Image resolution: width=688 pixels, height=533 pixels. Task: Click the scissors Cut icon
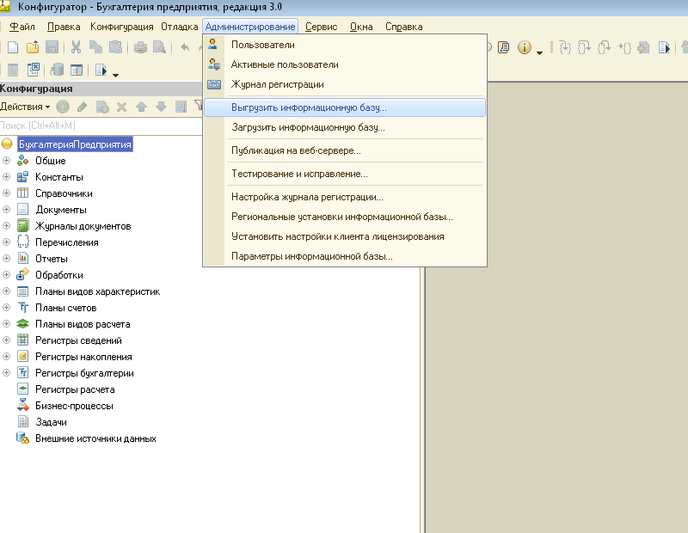pyautogui.click(x=77, y=48)
